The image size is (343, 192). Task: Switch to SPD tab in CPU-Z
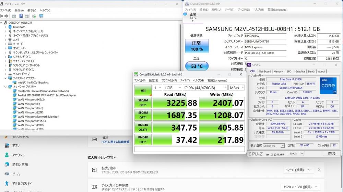289,72
